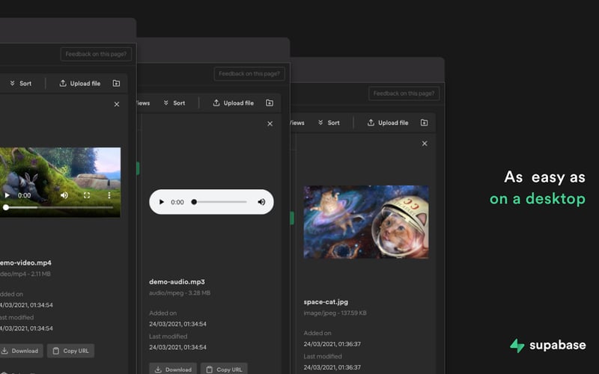
Task: Click the video 0:00 time display
Action: [x=25, y=195]
